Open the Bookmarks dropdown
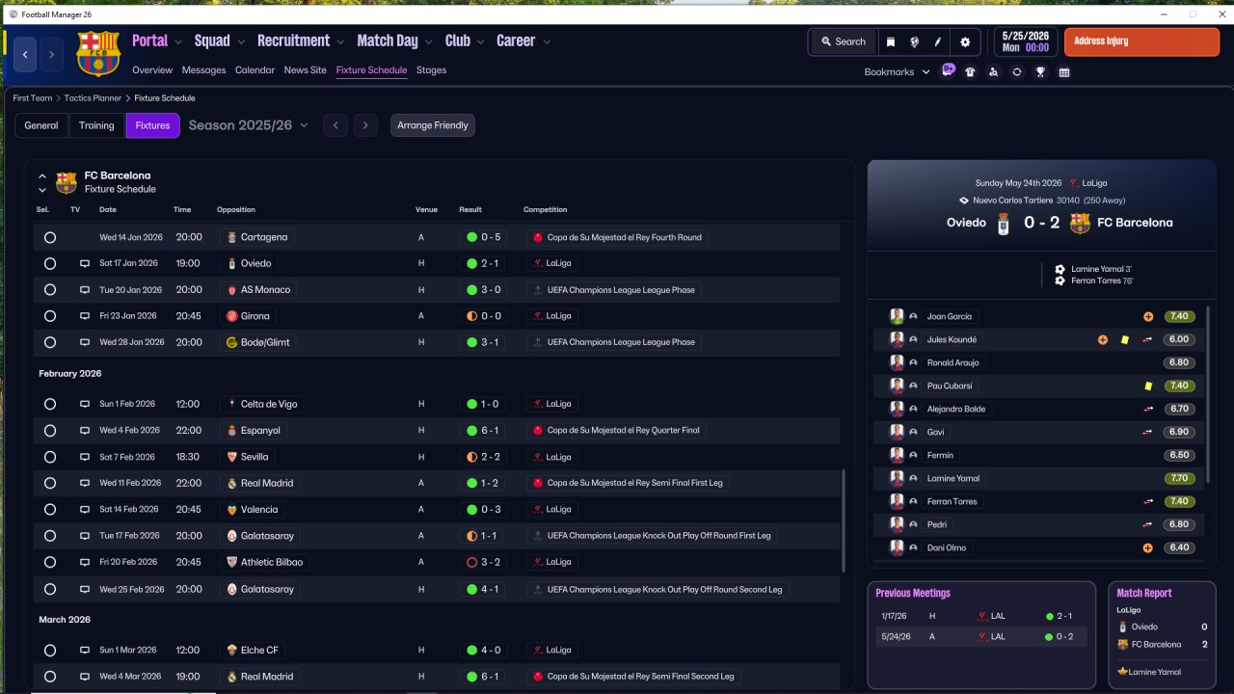Viewport: 1234px width, 694px height. coord(898,72)
